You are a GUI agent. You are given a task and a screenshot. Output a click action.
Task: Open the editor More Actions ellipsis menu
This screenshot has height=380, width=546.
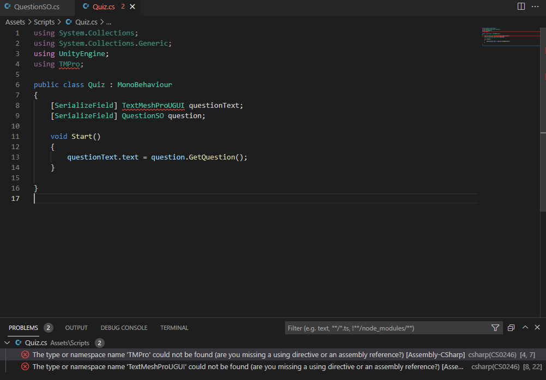(536, 7)
